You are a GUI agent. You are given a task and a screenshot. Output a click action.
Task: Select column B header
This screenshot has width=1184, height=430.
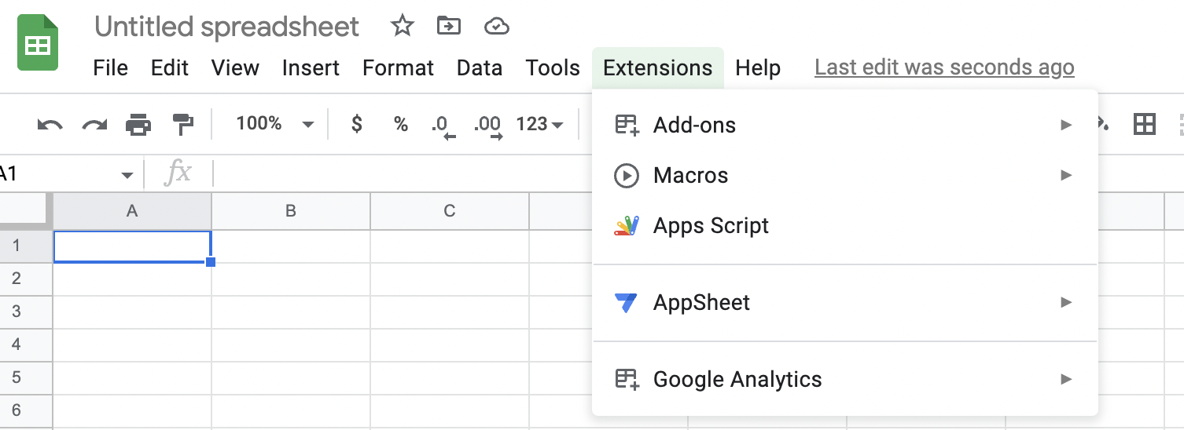[x=291, y=211]
